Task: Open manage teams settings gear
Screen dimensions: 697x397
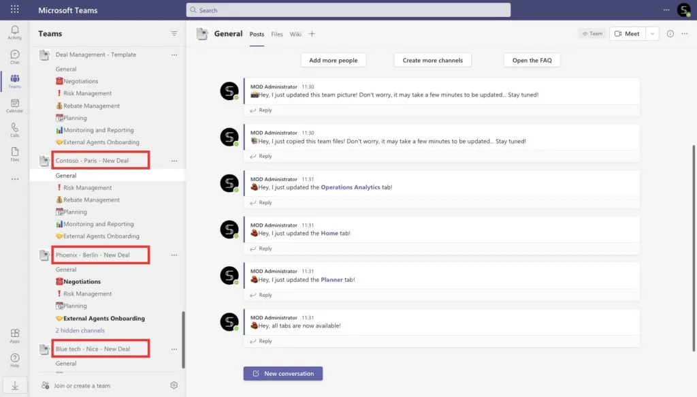Action: pos(174,385)
